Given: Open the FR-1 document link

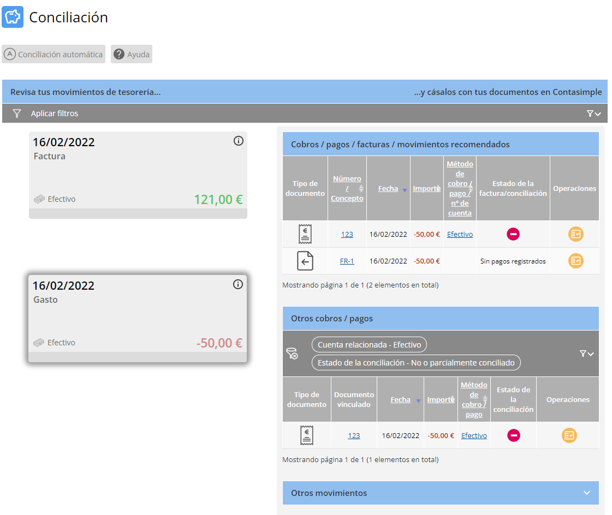Looking at the screenshot, I should coord(347,261).
